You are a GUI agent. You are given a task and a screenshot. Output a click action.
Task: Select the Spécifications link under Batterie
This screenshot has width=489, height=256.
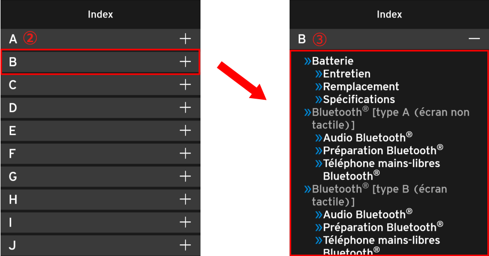pos(358,100)
